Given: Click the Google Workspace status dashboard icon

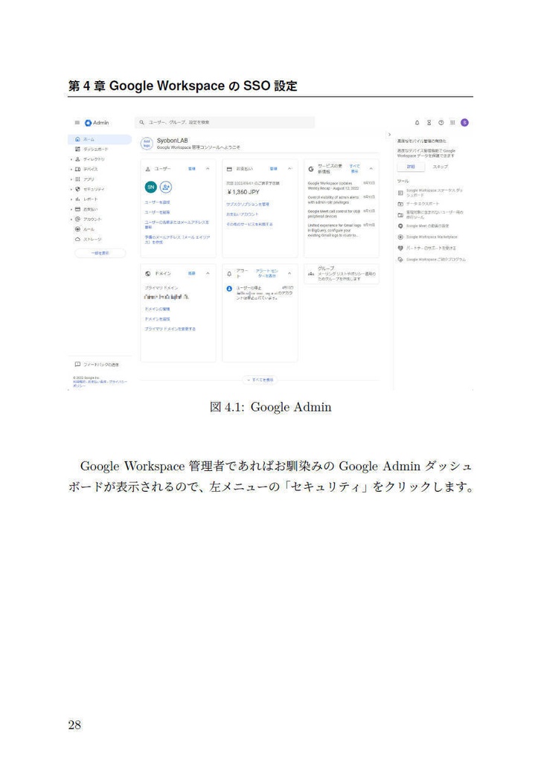Looking at the screenshot, I should tap(400, 193).
